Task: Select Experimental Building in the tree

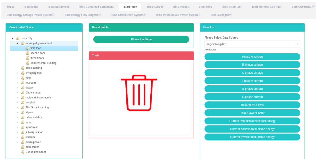Action: click(43, 63)
